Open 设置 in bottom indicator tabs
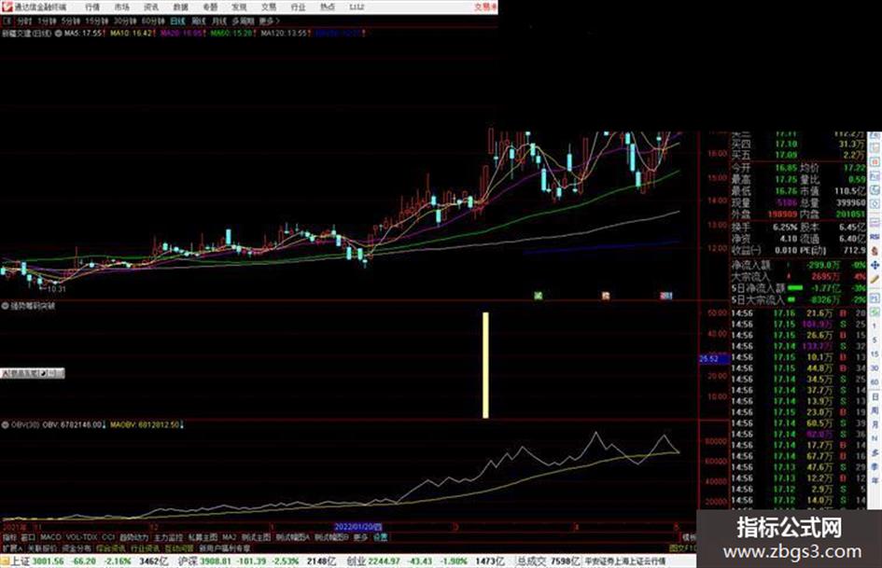 pyautogui.click(x=380, y=537)
